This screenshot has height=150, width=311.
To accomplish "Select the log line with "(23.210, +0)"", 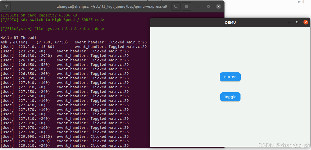I will click(64, 51).
